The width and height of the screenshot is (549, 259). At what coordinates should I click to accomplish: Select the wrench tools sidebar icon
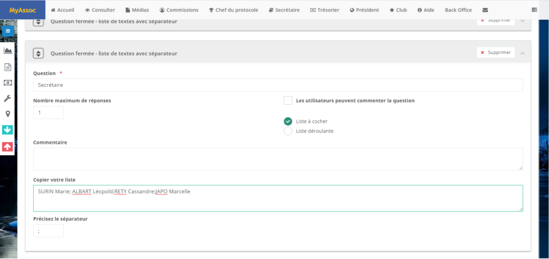pyautogui.click(x=8, y=98)
